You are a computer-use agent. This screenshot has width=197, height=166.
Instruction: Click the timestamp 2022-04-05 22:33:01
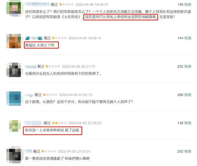click(x=74, y=151)
